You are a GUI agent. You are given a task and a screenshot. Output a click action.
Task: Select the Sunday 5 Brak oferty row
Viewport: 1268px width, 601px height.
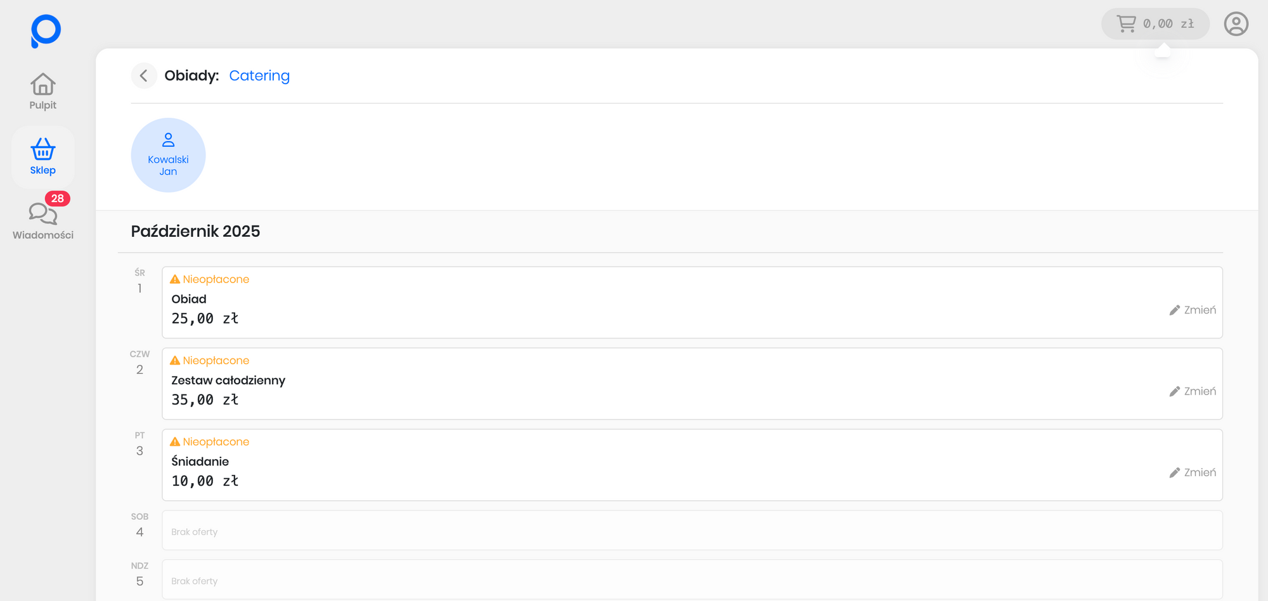click(692, 579)
